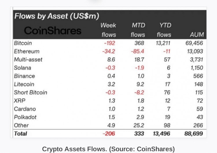Click the Solana row label
The height and width of the screenshot is (153, 217).
point(22,68)
